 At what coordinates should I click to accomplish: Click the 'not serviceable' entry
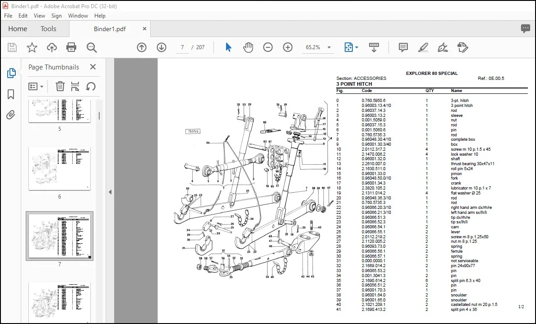464,261
